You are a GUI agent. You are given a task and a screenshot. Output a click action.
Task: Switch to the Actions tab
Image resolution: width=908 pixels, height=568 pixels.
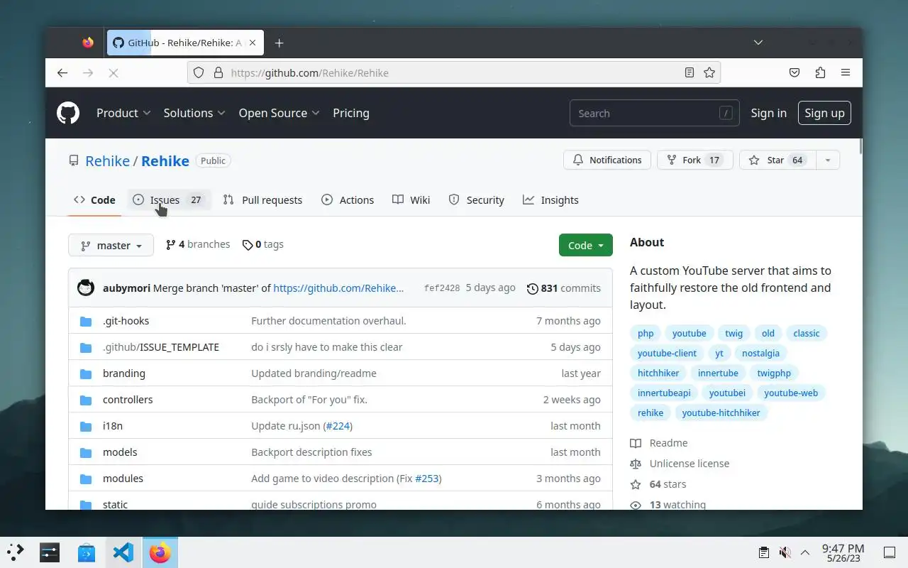coord(348,200)
